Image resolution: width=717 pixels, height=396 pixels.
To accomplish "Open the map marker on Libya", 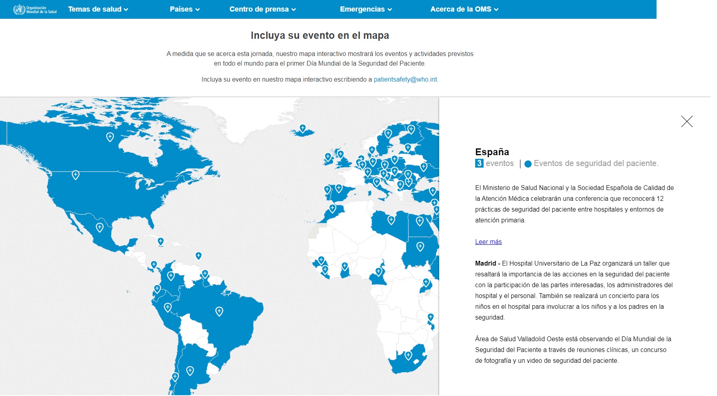I will [391, 220].
